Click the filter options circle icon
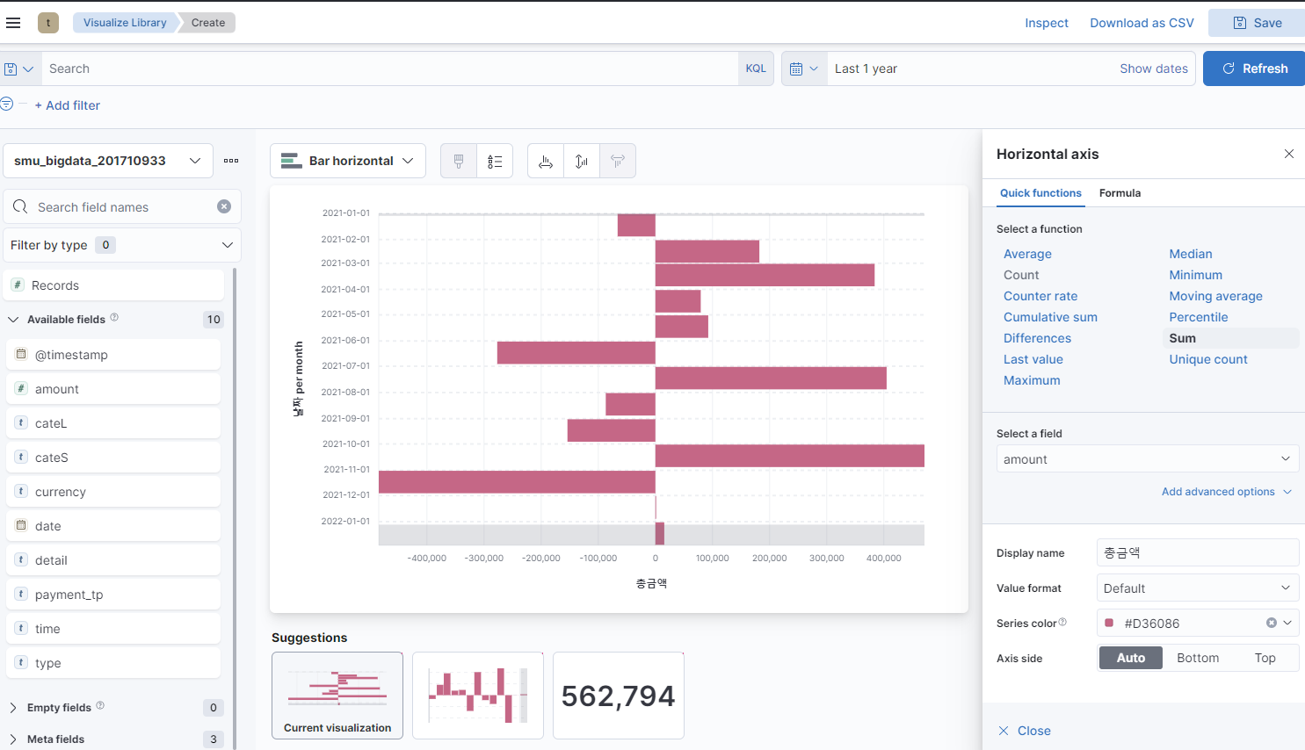1305x750 pixels. 6,104
